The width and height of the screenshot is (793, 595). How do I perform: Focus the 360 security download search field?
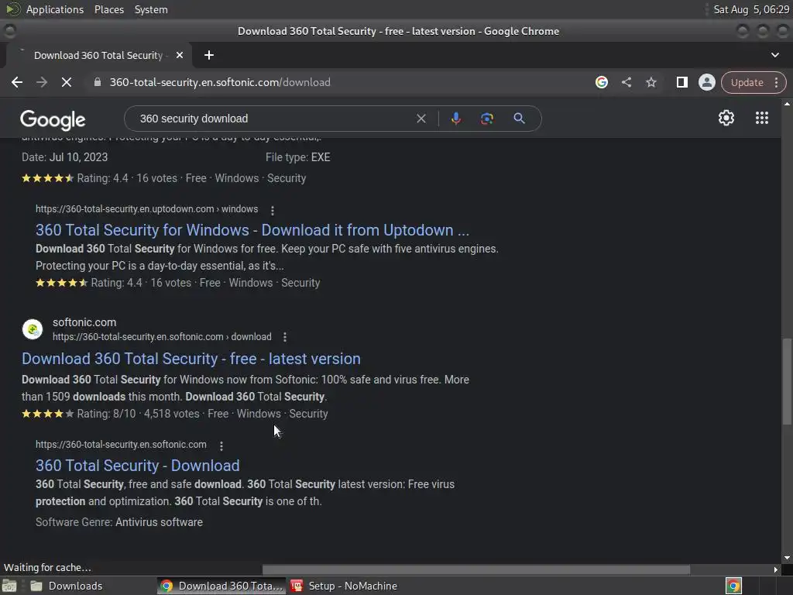[x=273, y=119]
